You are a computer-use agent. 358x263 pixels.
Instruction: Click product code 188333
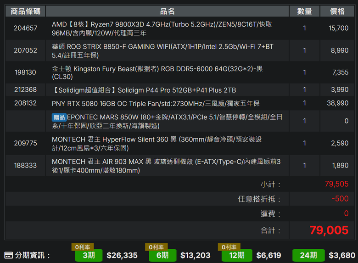[x=25, y=165]
